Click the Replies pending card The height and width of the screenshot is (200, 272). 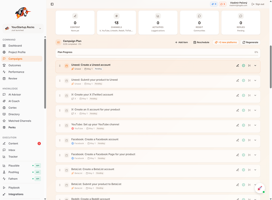point(241,23)
